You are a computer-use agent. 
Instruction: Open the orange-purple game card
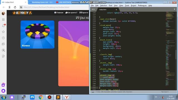[x=74, y=54]
